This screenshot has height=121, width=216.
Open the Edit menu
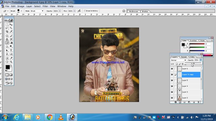(13, 6)
